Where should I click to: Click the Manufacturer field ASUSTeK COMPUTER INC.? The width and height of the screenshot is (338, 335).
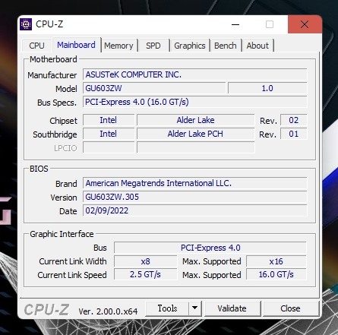194,74
